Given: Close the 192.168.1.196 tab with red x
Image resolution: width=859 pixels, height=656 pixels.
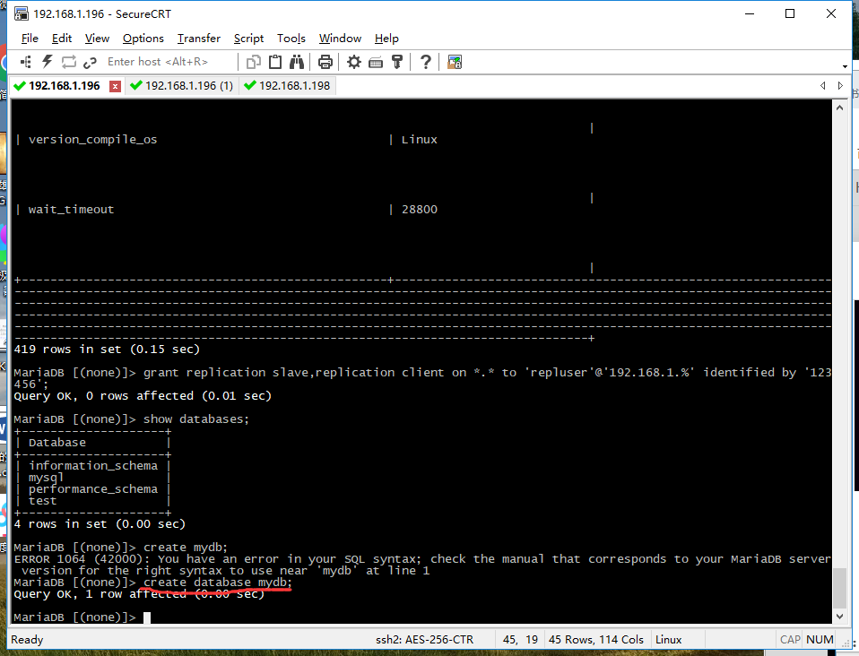Looking at the screenshot, I should coord(115,87).
